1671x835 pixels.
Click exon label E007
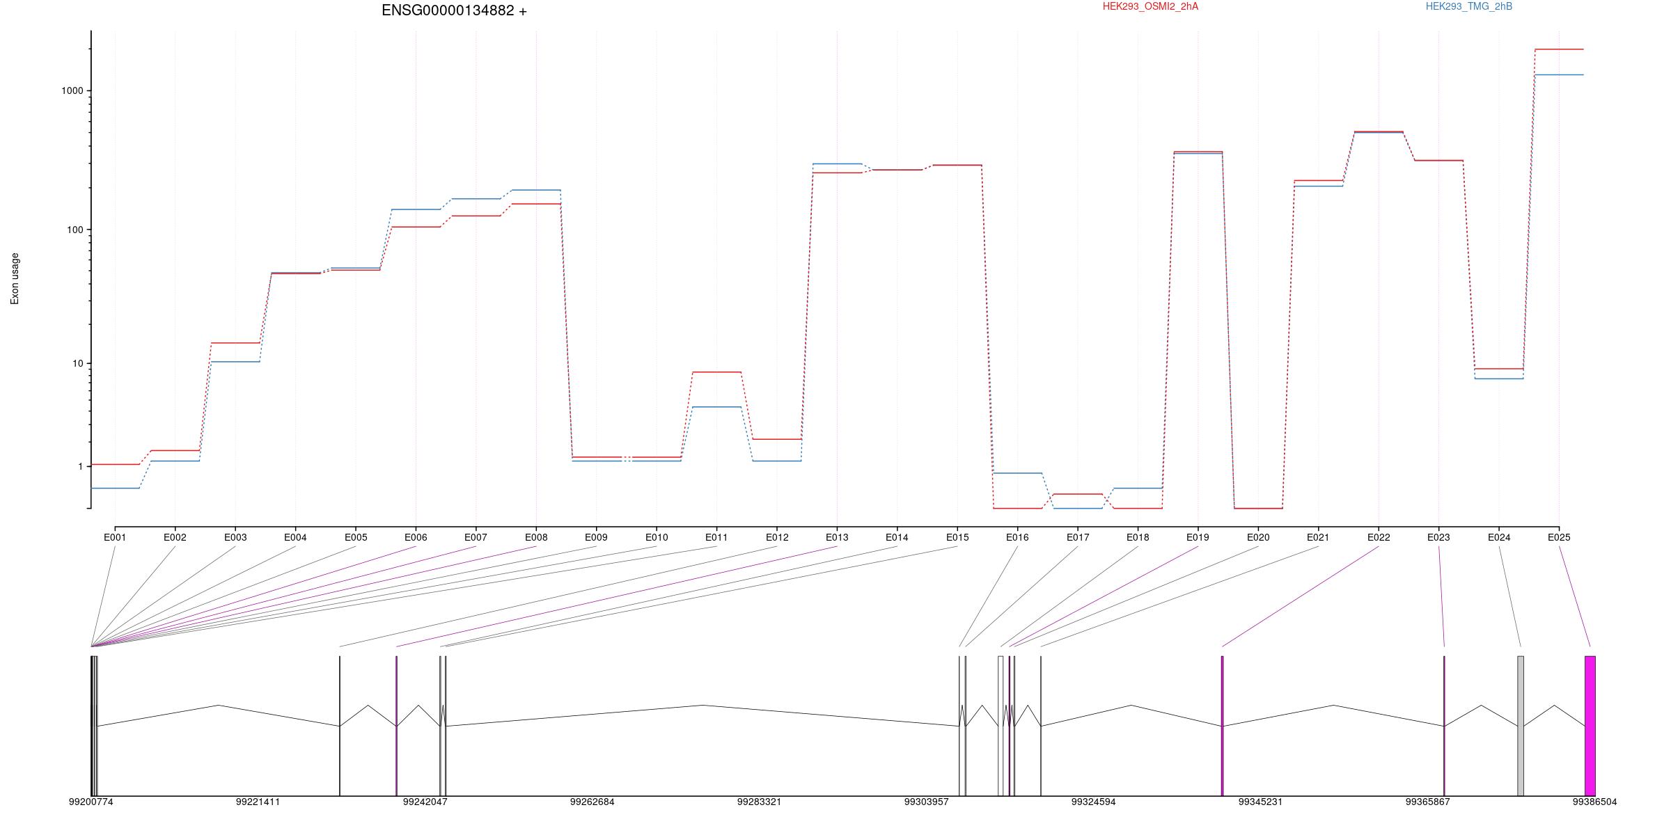476,537
